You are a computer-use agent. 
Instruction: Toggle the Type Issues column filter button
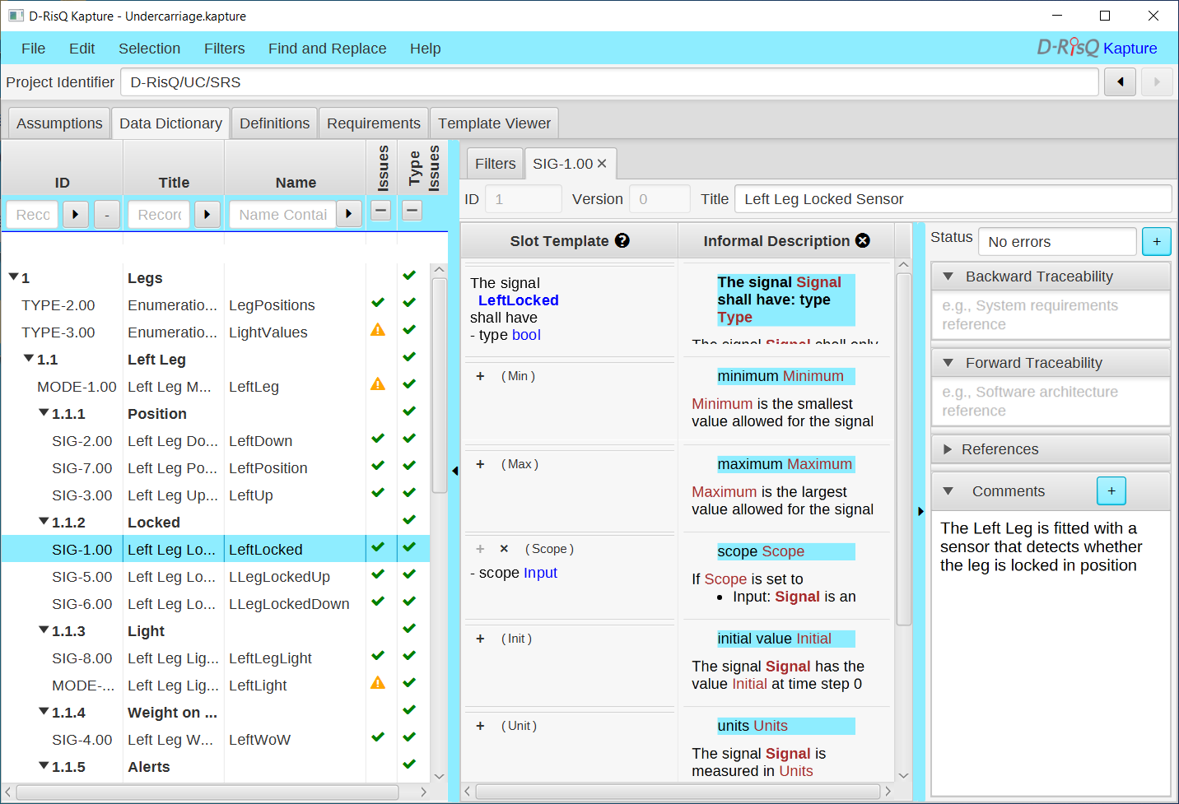[412, 211]
